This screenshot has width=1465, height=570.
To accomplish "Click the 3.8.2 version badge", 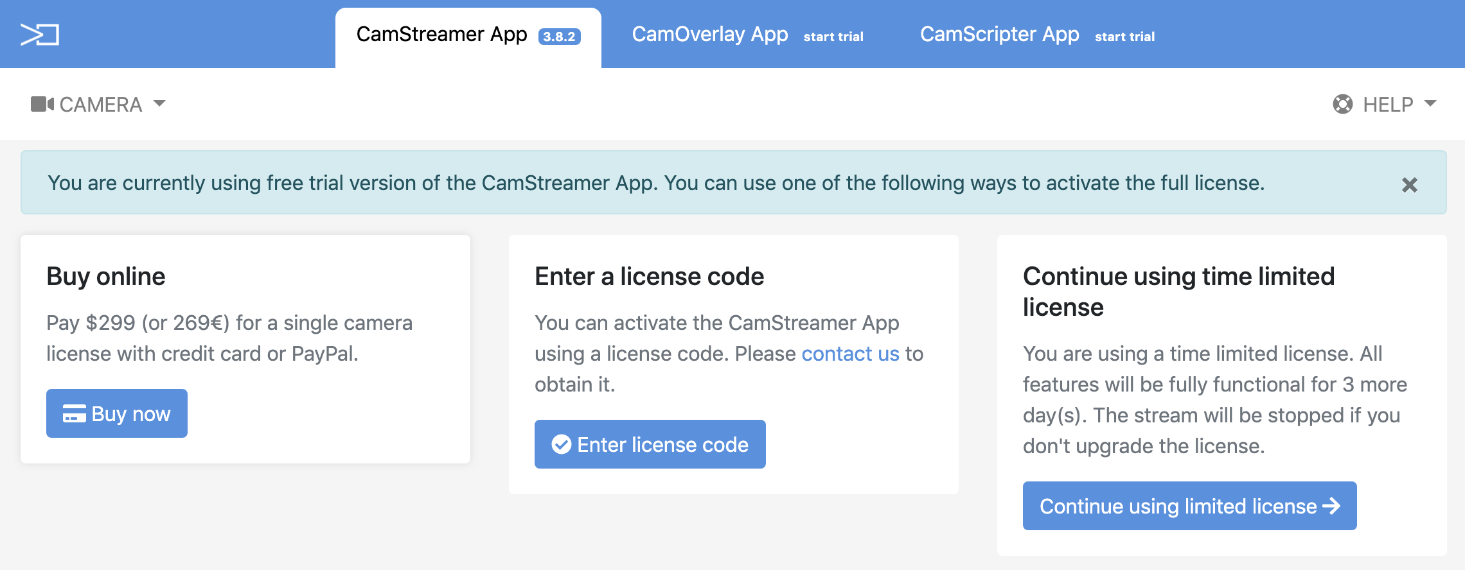I will point(559,37).
